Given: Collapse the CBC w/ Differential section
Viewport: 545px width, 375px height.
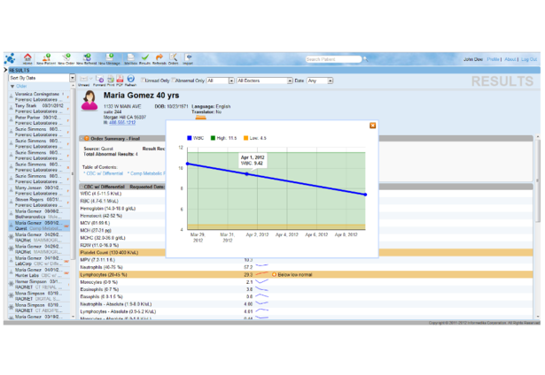Looking at the screenshot, I should tap(82, 187).
